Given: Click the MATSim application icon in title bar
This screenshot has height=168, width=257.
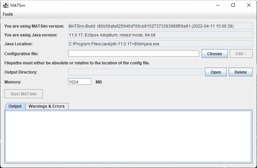Looking at the screenshot, I should 6,5.
